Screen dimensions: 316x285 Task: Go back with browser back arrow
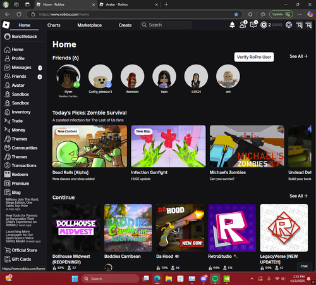coord(8,15)
